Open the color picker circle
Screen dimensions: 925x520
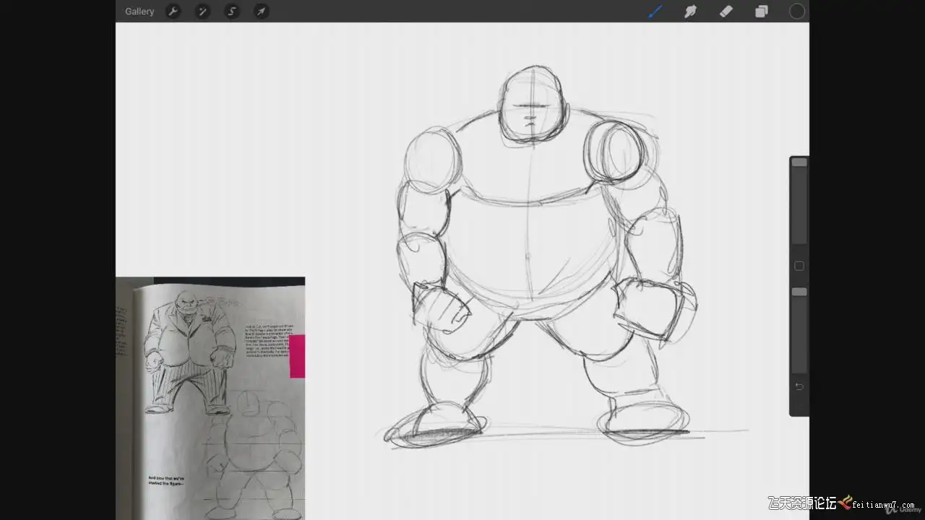click(x=797, y=12)
